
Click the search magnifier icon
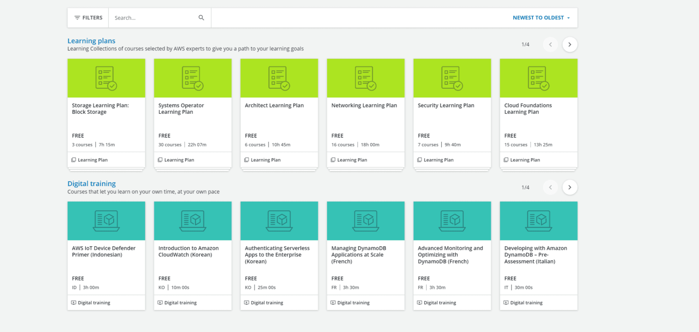click(201, 18)
